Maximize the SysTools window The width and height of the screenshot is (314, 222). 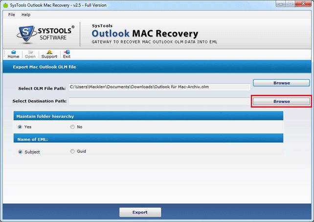tap(290, 4)
